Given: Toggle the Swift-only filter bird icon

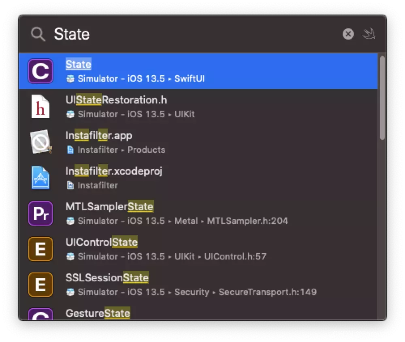Looking at the screenshot, I should coord(369,34).
